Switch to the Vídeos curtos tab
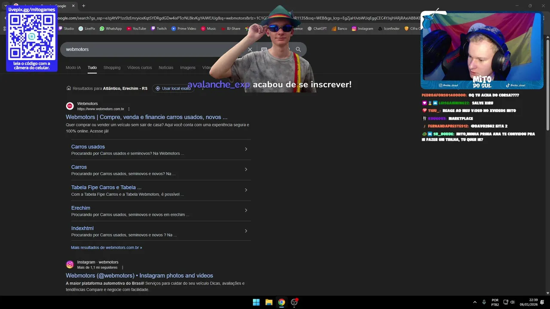This screenshot has width=550, height=309. (x=140, y=67)
